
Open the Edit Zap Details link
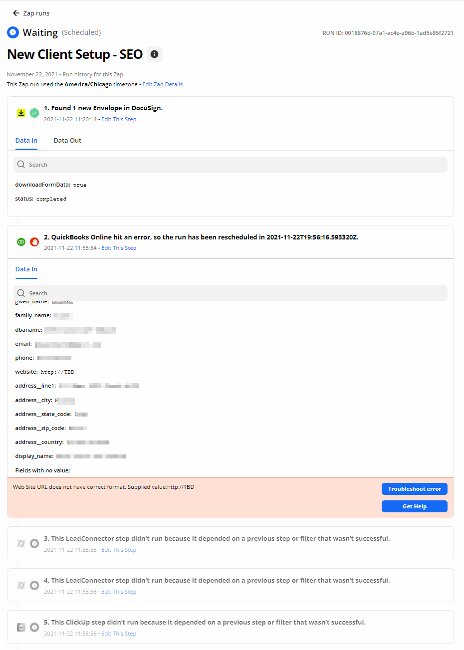point(163,85)
